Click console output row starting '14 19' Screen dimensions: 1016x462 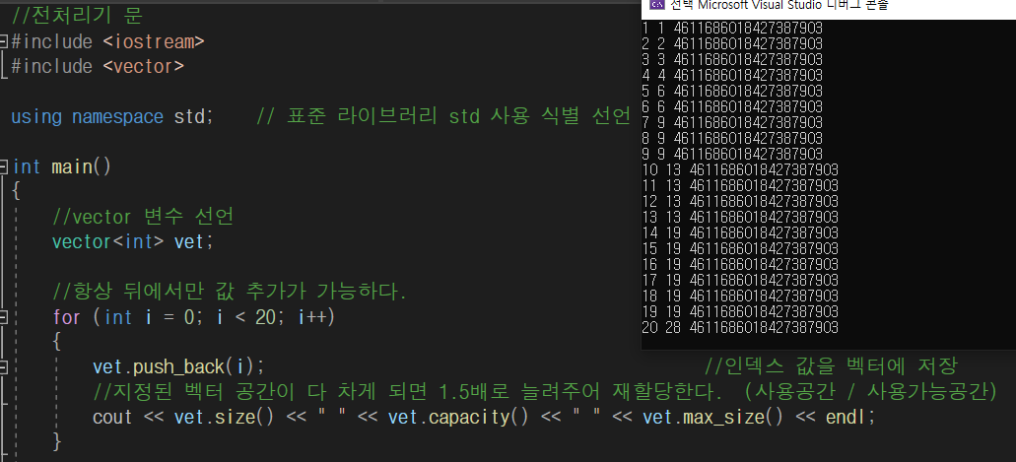740,232
